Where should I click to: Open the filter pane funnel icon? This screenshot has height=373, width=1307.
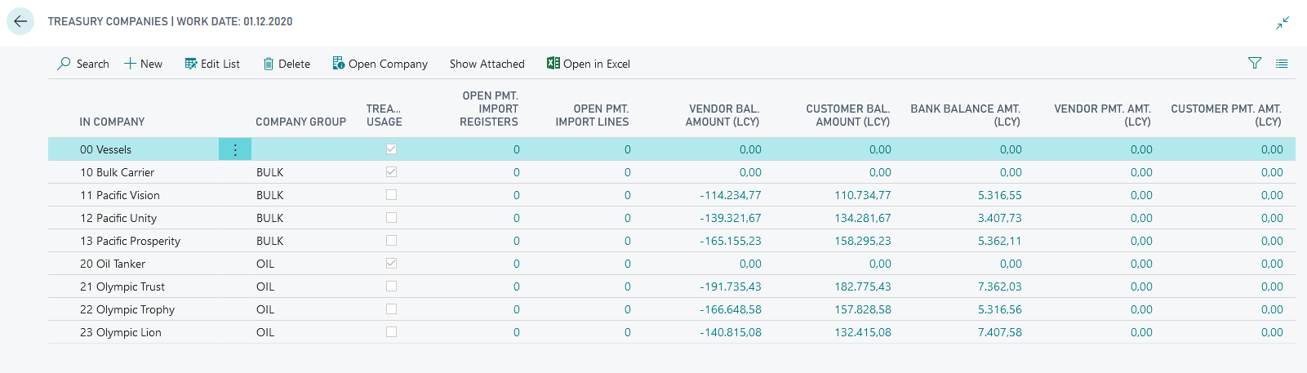click(x=1255, y=64)
